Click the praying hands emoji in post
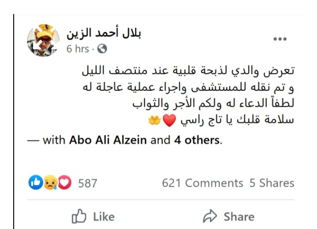 (155, 120)
